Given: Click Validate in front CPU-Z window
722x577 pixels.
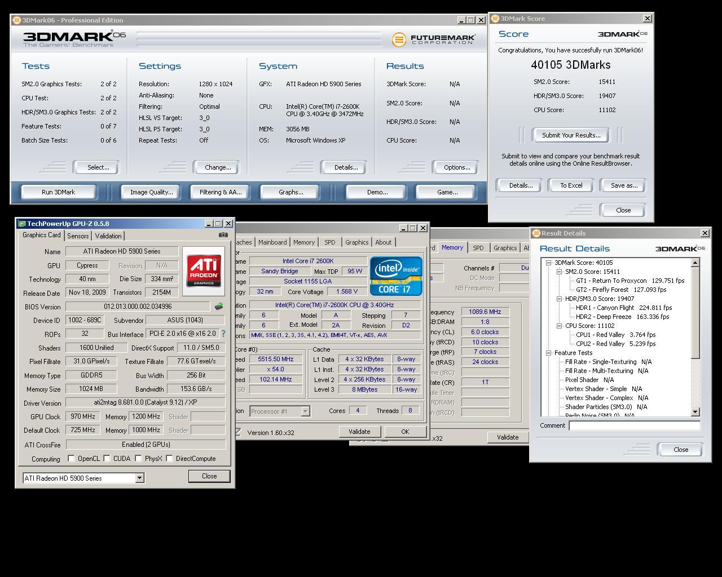Looking at the screenshot, I should (359, 432).
